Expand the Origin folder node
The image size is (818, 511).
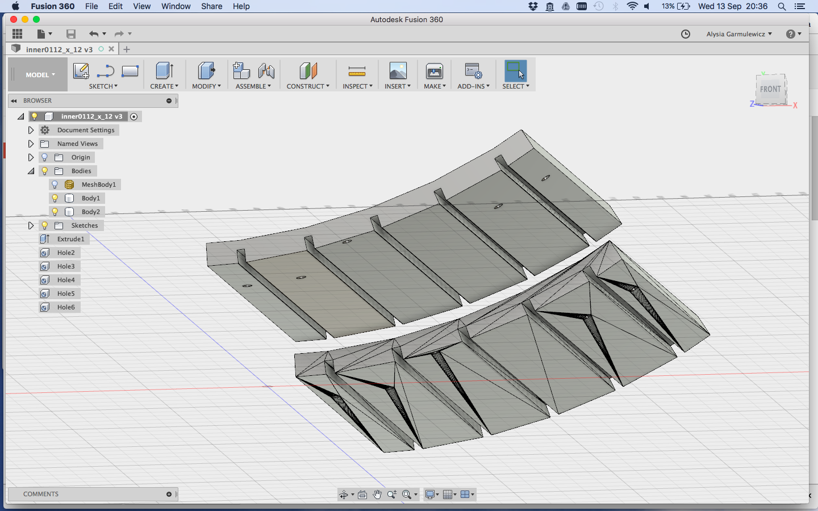(31, 157)
